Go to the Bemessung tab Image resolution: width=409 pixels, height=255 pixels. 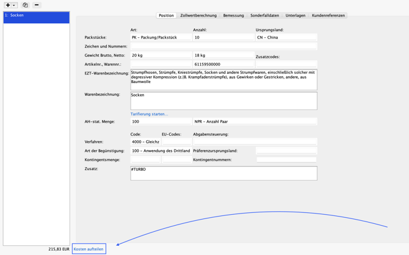[233, 15]
